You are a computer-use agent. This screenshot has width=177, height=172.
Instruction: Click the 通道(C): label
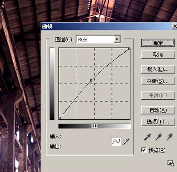click(64, 39)
